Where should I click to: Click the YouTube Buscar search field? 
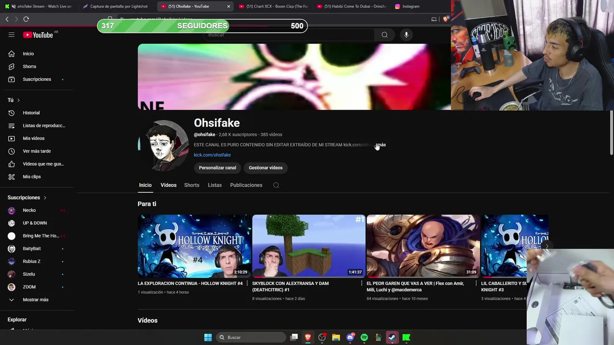[x=290, y=34]
